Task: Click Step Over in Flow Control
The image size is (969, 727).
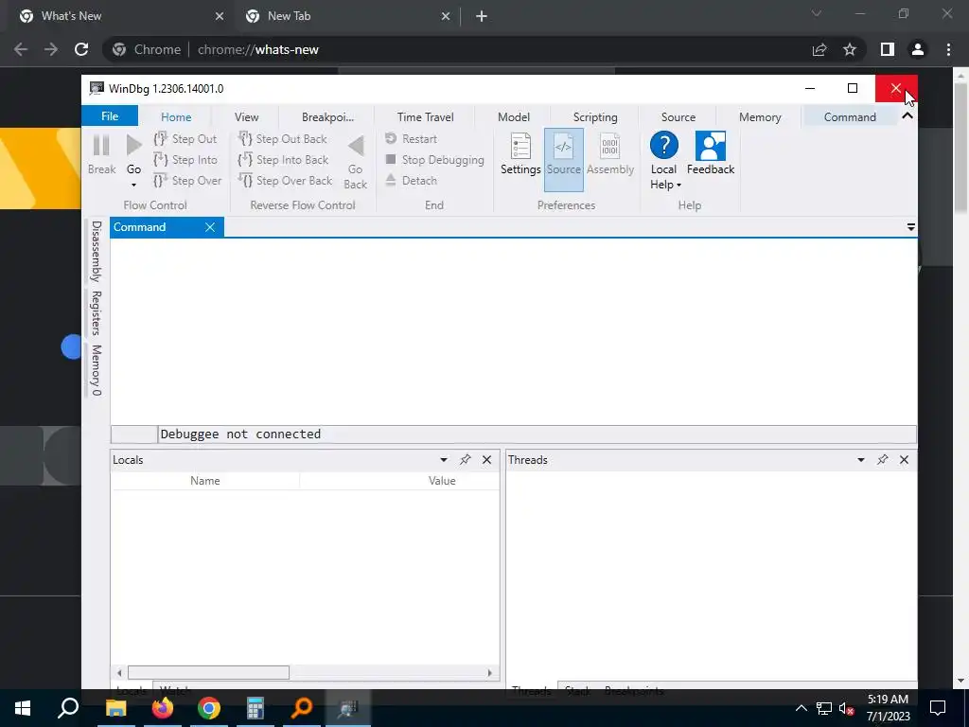Action: (187, 181)
